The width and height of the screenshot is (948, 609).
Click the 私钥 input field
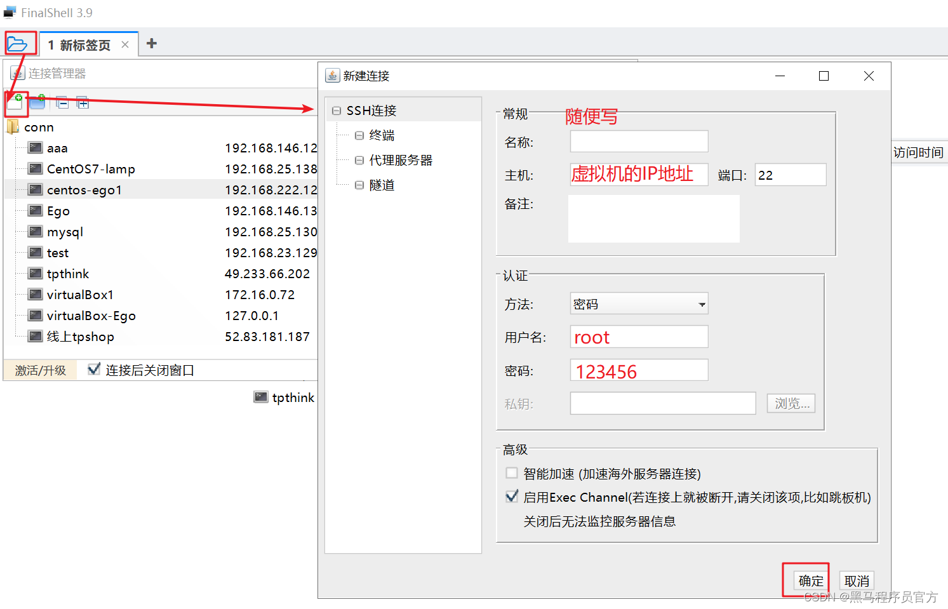coord(663,403)
